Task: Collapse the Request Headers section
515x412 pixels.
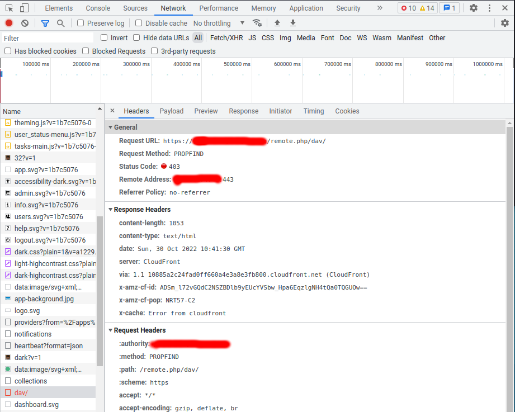Action: pyautogui.click(x=111, y=330)
